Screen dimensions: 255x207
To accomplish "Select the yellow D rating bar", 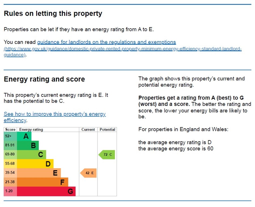I will coord(35,164).
